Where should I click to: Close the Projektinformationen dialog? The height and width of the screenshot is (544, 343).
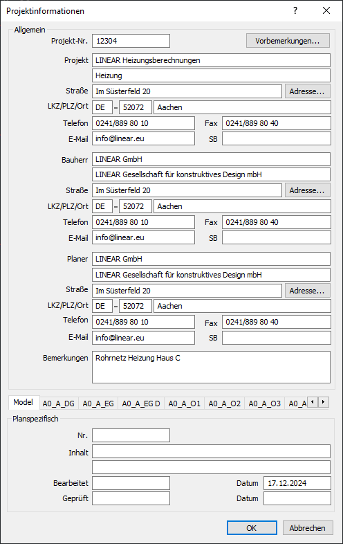point(326,10)
